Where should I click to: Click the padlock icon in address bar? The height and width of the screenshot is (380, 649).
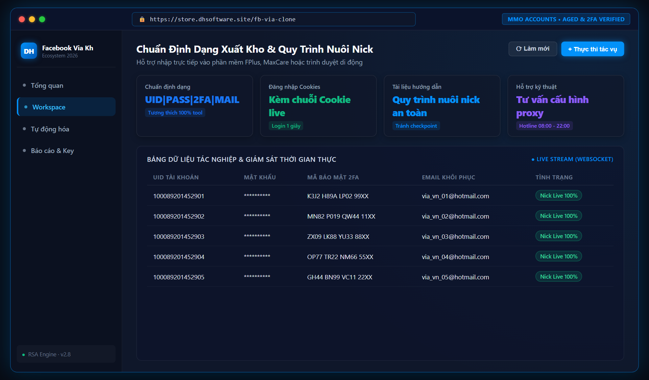pos(142,19)
